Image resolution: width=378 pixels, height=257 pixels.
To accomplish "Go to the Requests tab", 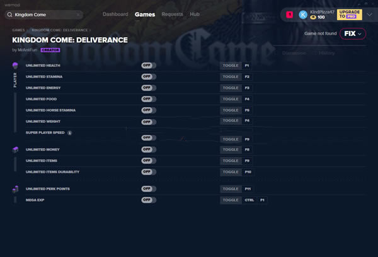I will 172,14.
